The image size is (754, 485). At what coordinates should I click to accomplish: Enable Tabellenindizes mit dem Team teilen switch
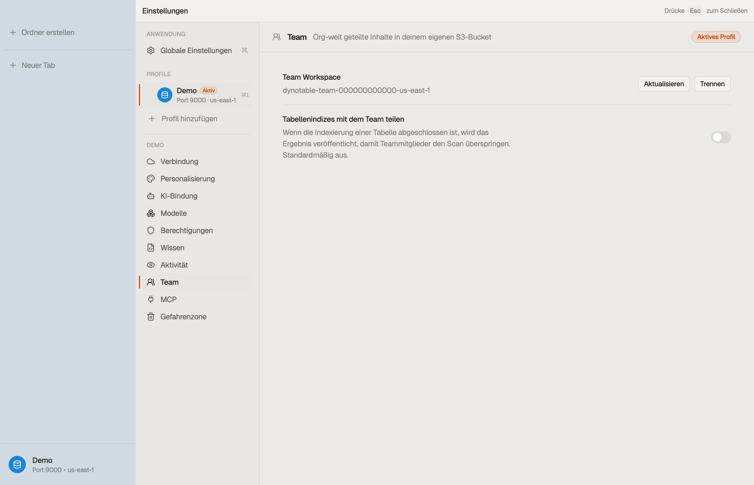(721, 137)
